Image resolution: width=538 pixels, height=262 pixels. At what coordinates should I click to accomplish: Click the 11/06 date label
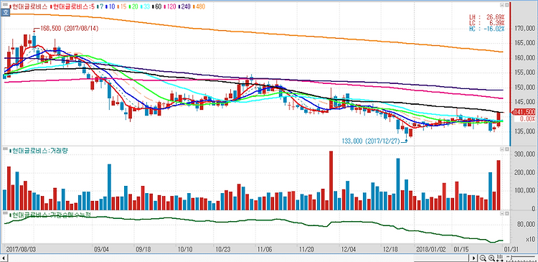point(264,248)
